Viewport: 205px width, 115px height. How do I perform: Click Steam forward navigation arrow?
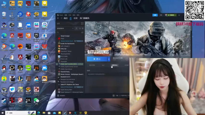click(61, 18)
